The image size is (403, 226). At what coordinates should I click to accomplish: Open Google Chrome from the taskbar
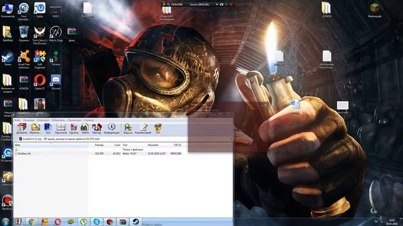point(31,222)
